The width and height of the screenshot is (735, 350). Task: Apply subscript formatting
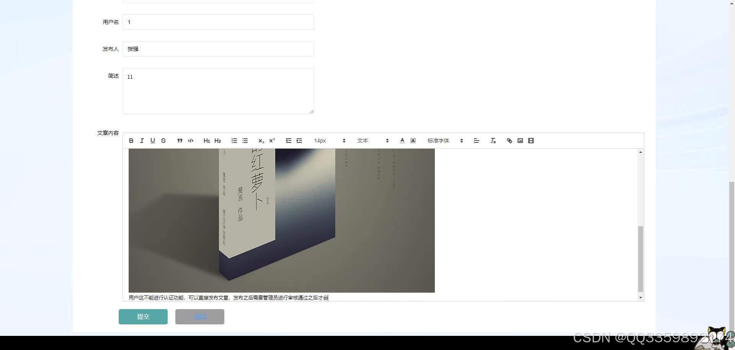coord(261,141)
